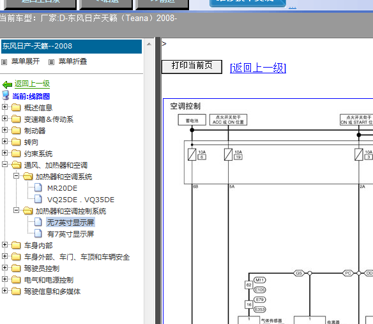
Task: Click the 菜单折叠 text
Action: coord(73,61)
